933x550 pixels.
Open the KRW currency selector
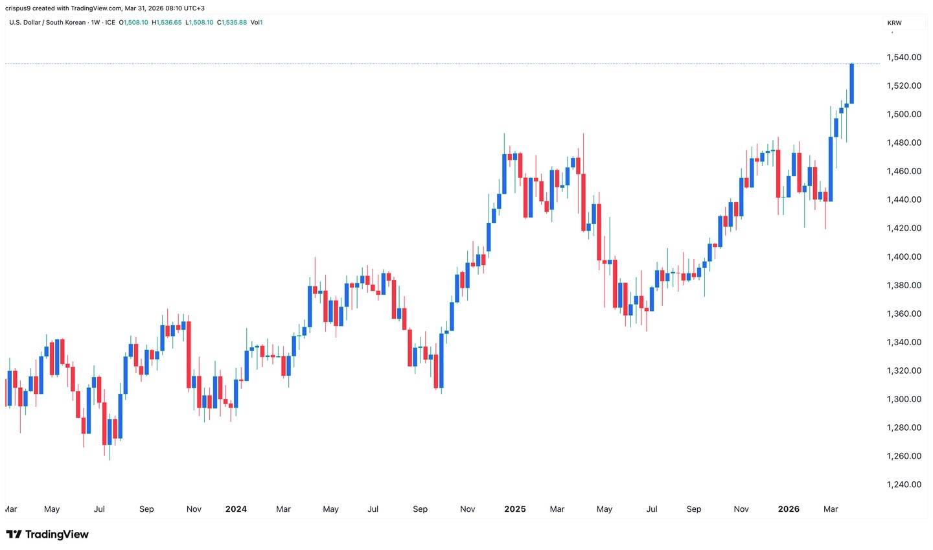pos(894,23)
